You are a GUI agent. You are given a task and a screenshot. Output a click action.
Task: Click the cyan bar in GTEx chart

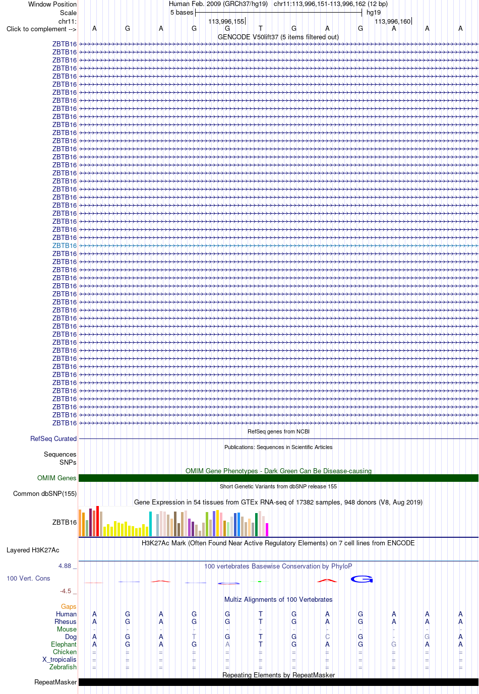[151, 524]
